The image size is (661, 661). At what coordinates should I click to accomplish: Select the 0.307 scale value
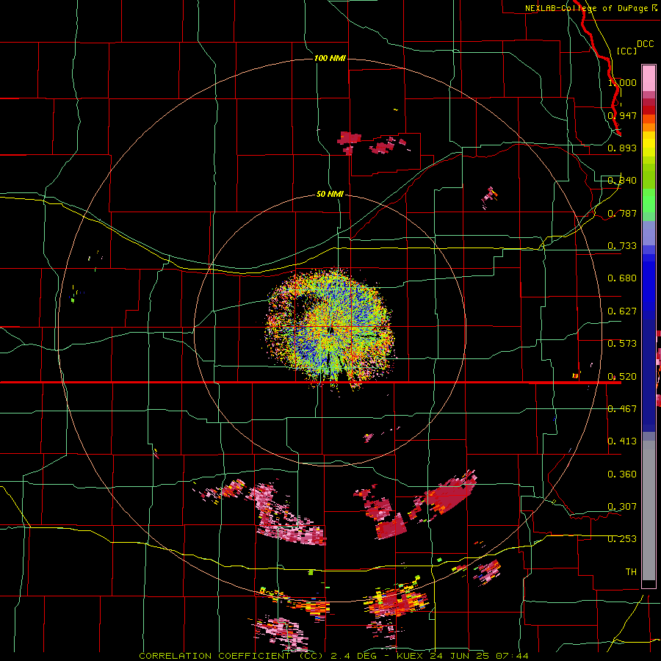pyautogui.click(x=622, y=507)
